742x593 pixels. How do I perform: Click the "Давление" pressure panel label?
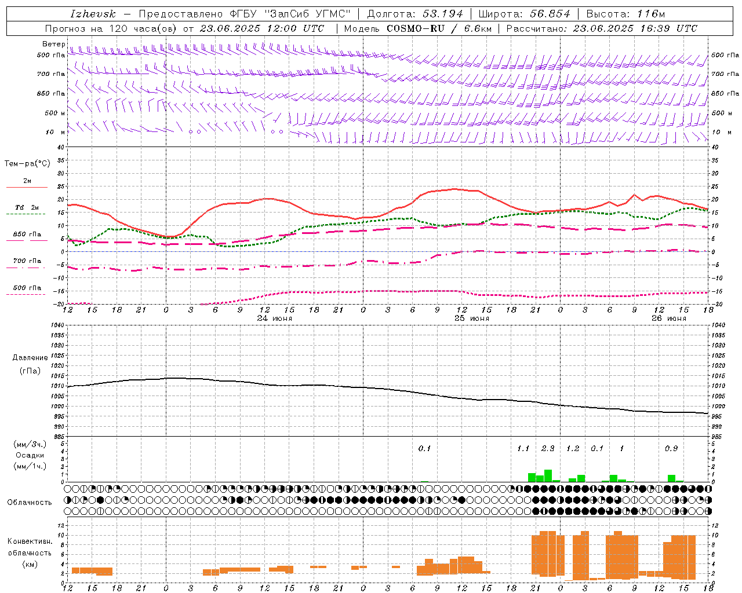pos(30,358)
